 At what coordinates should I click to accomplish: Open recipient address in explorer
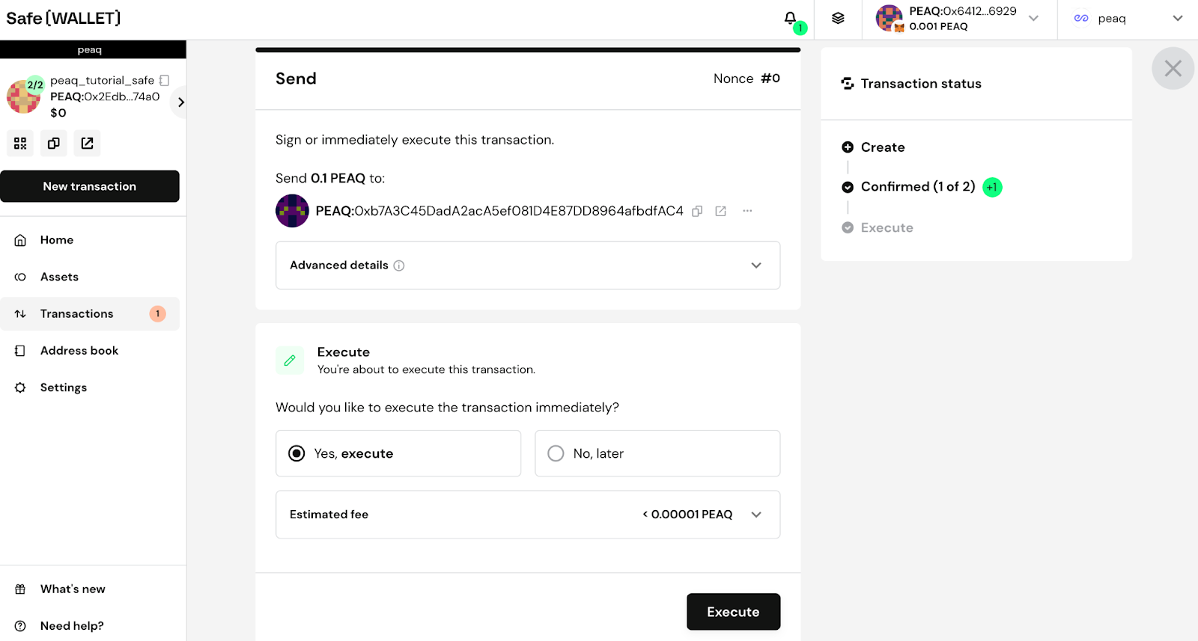[x=720, y=211]
